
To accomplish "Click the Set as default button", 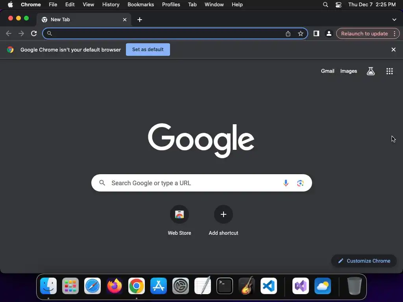I will pos(148,50).
